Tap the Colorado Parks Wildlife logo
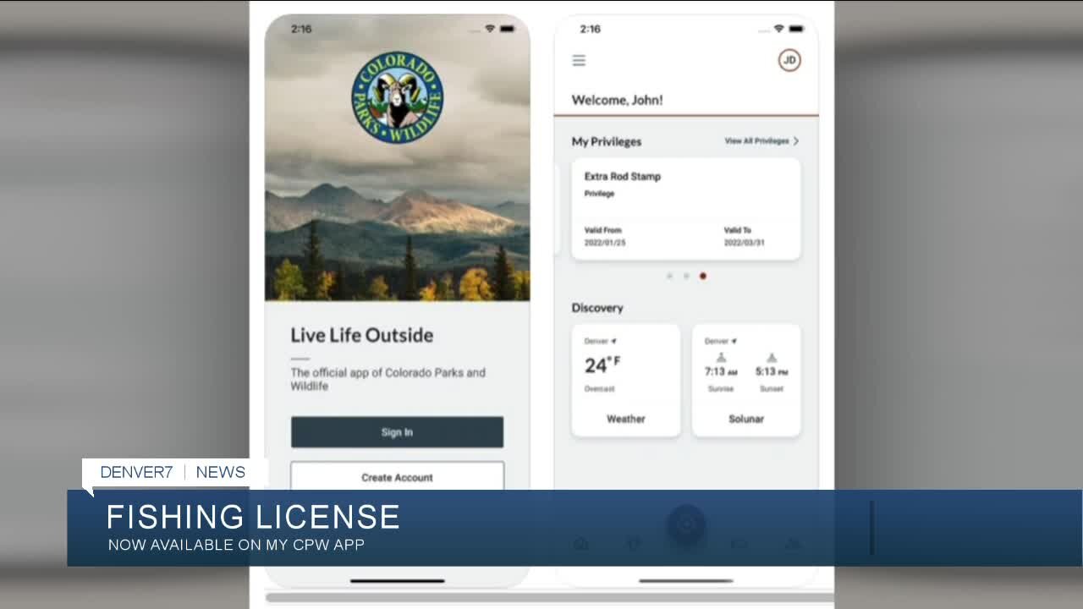The width and height of the screenshot is (1083, 609). tap(397, 97)
